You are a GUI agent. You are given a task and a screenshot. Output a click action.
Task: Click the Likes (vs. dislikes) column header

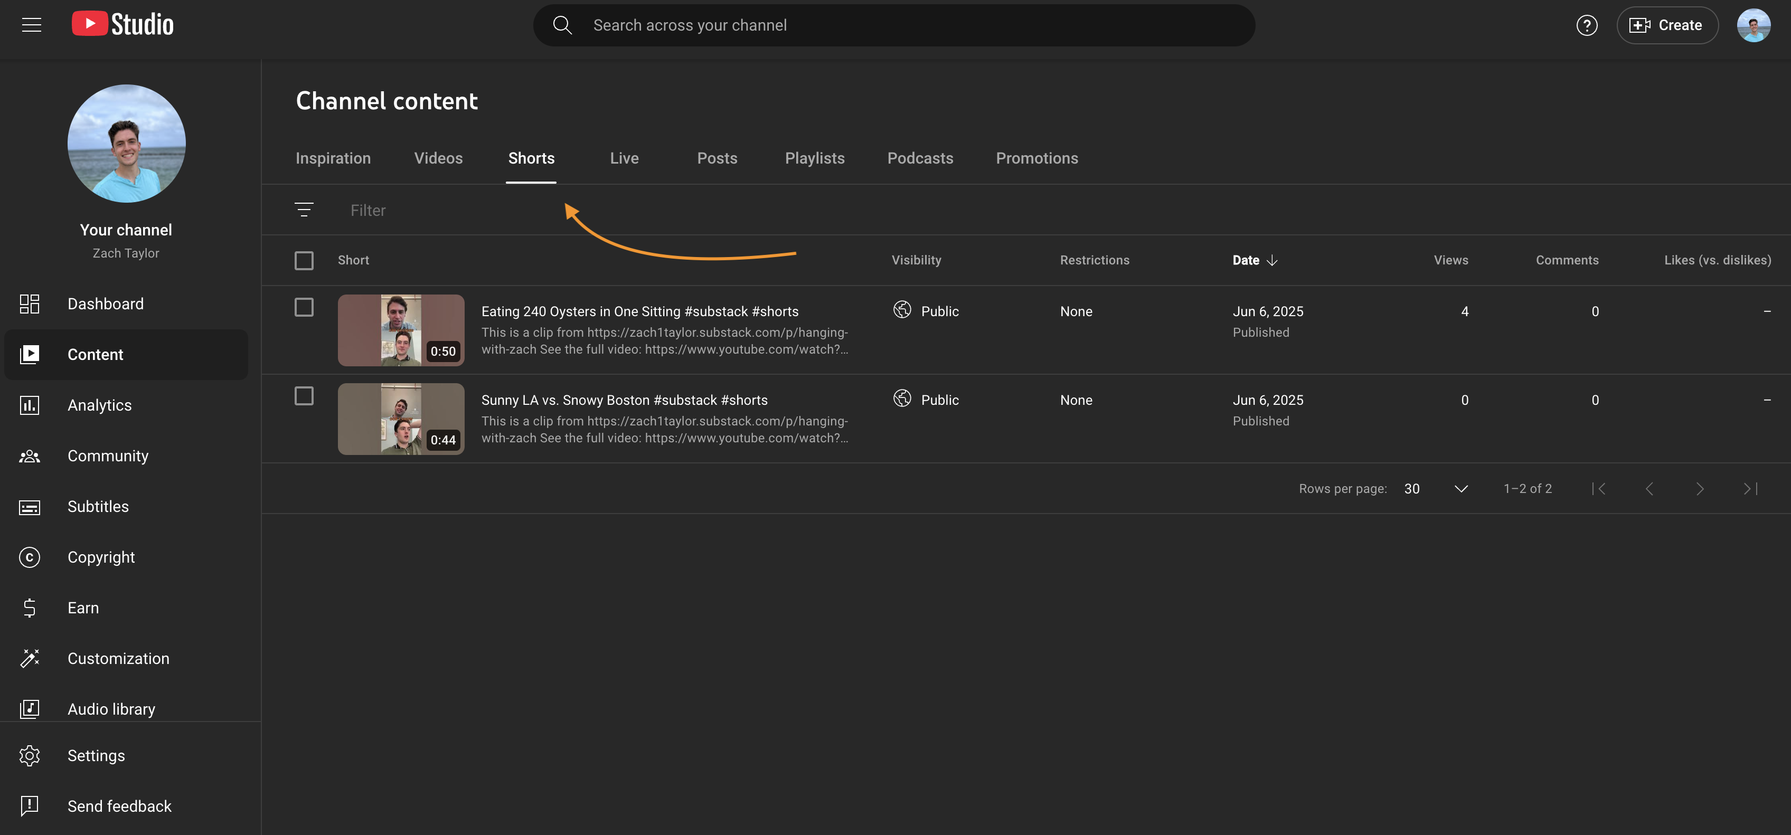pyautogui.click(x=1717, y=260)
